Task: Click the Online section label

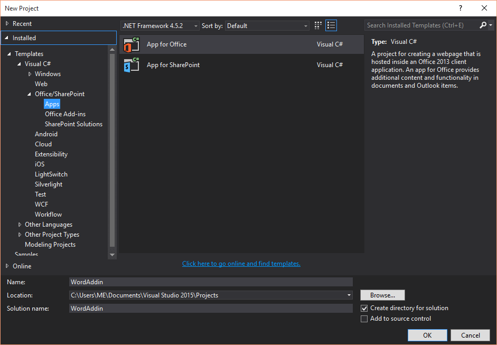Action: [x=22, y=266]
